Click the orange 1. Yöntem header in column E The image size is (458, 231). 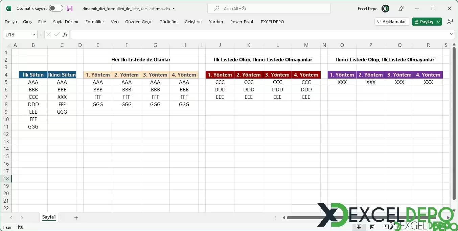[x=98, y=75]
